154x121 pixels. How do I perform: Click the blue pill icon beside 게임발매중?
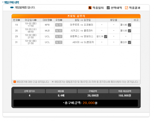(12, 7)
